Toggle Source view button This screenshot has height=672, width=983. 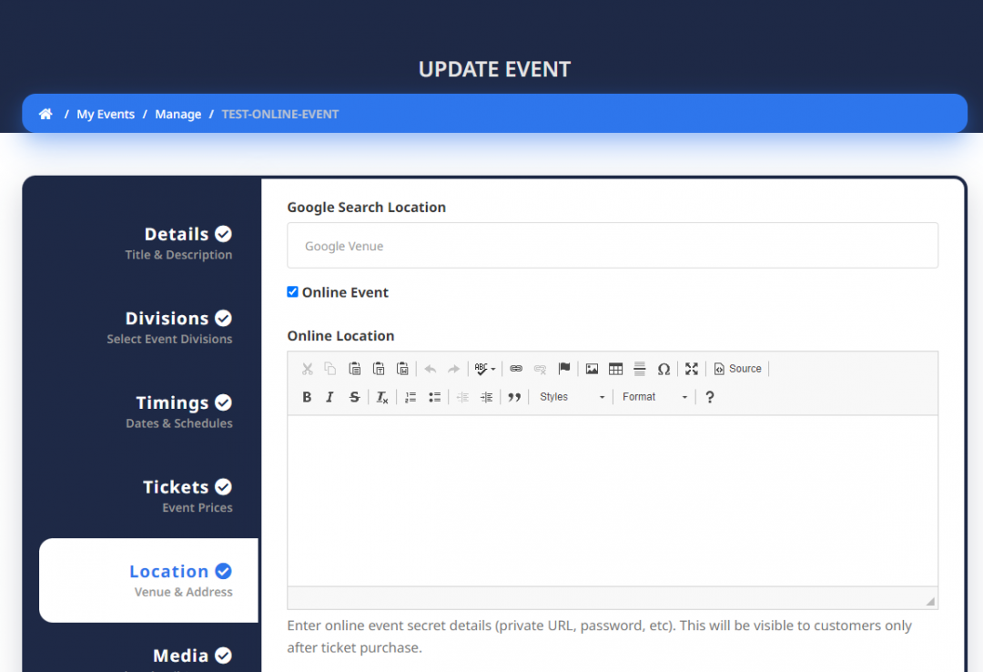click(x=738, y=369)
